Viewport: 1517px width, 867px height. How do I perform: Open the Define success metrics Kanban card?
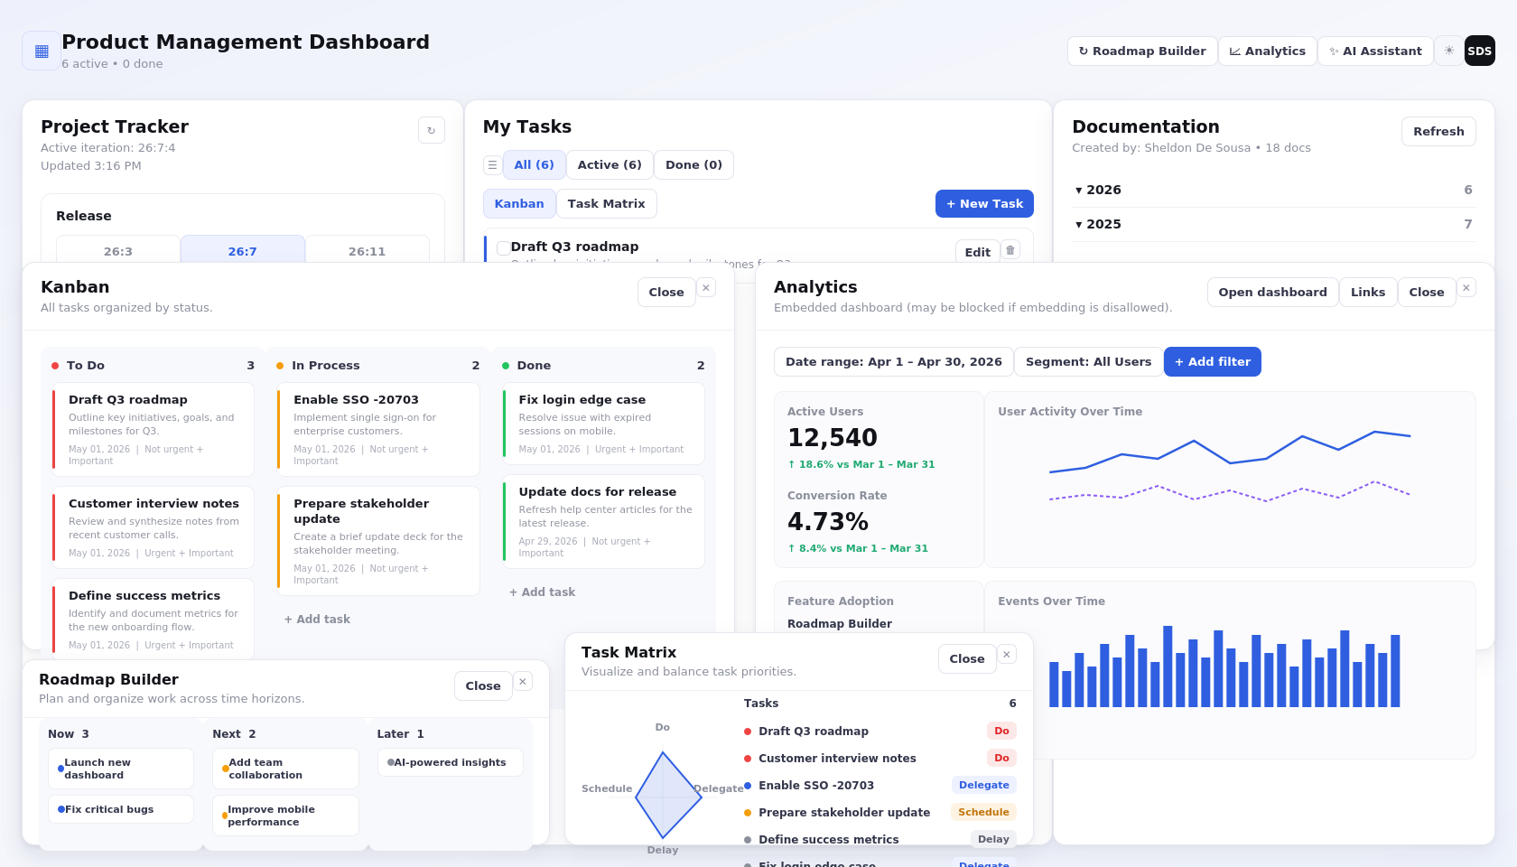point(154,620)
